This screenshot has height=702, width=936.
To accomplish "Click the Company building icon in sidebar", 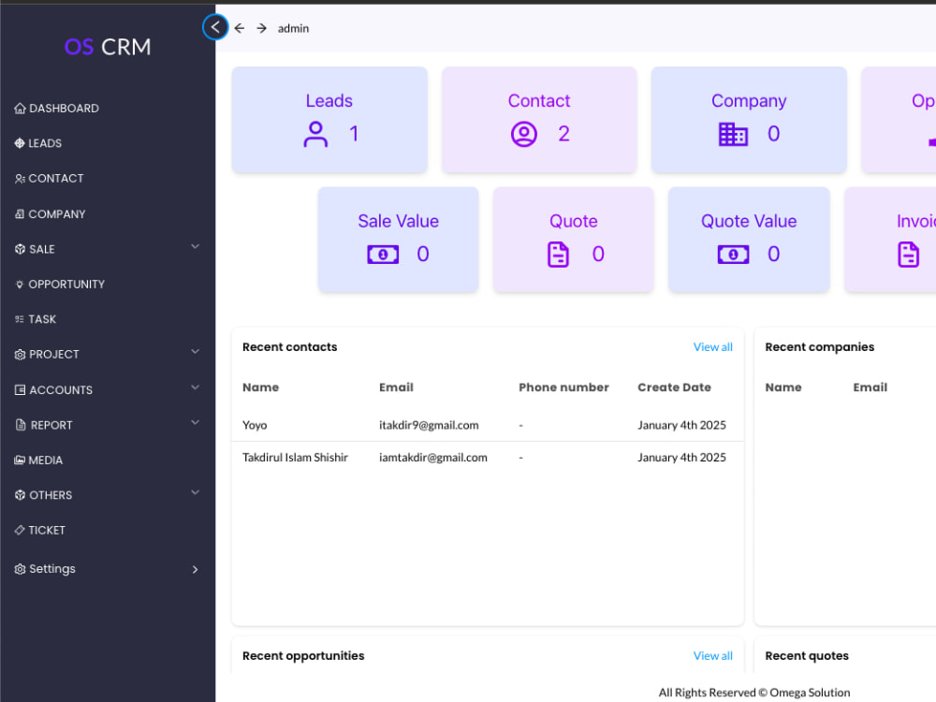I will point(20,213).
